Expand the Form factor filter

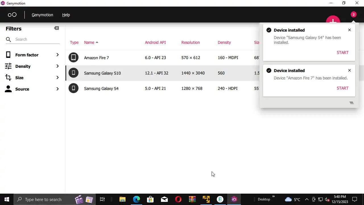(x=57, y=55)
